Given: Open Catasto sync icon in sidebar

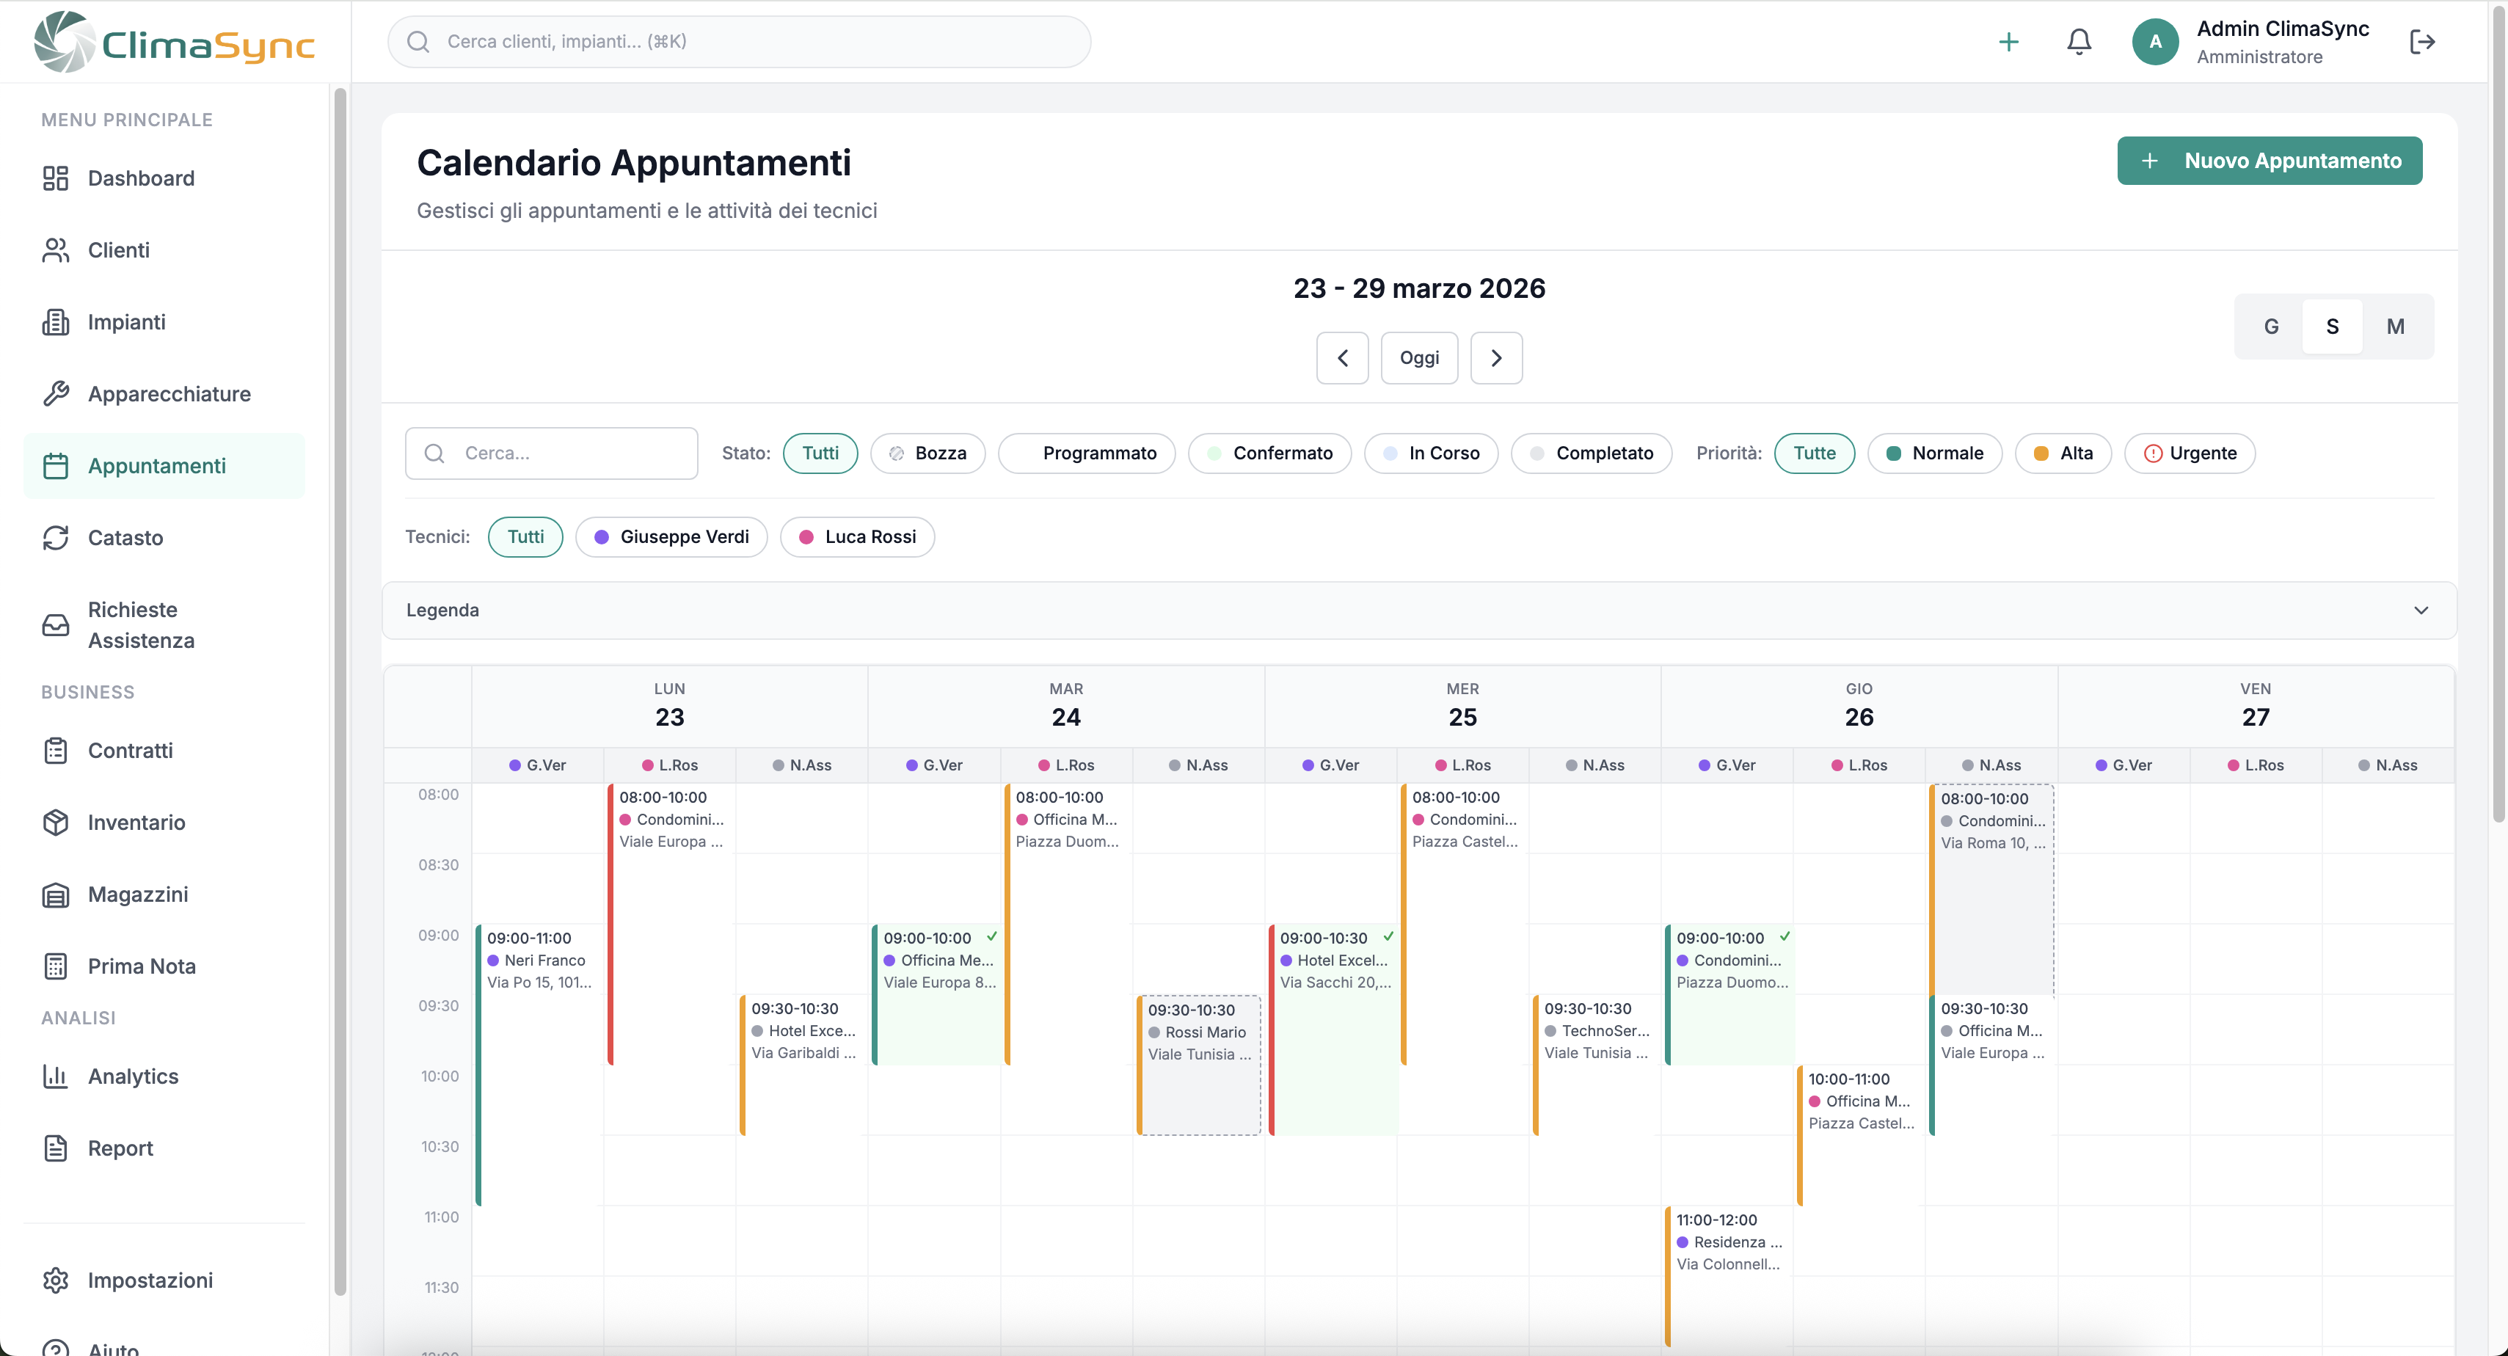Looking at the screenshot, I should [56, 537].
